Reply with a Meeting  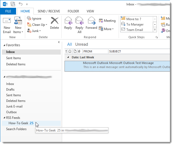pyautogui.click(x=107, y=21)
